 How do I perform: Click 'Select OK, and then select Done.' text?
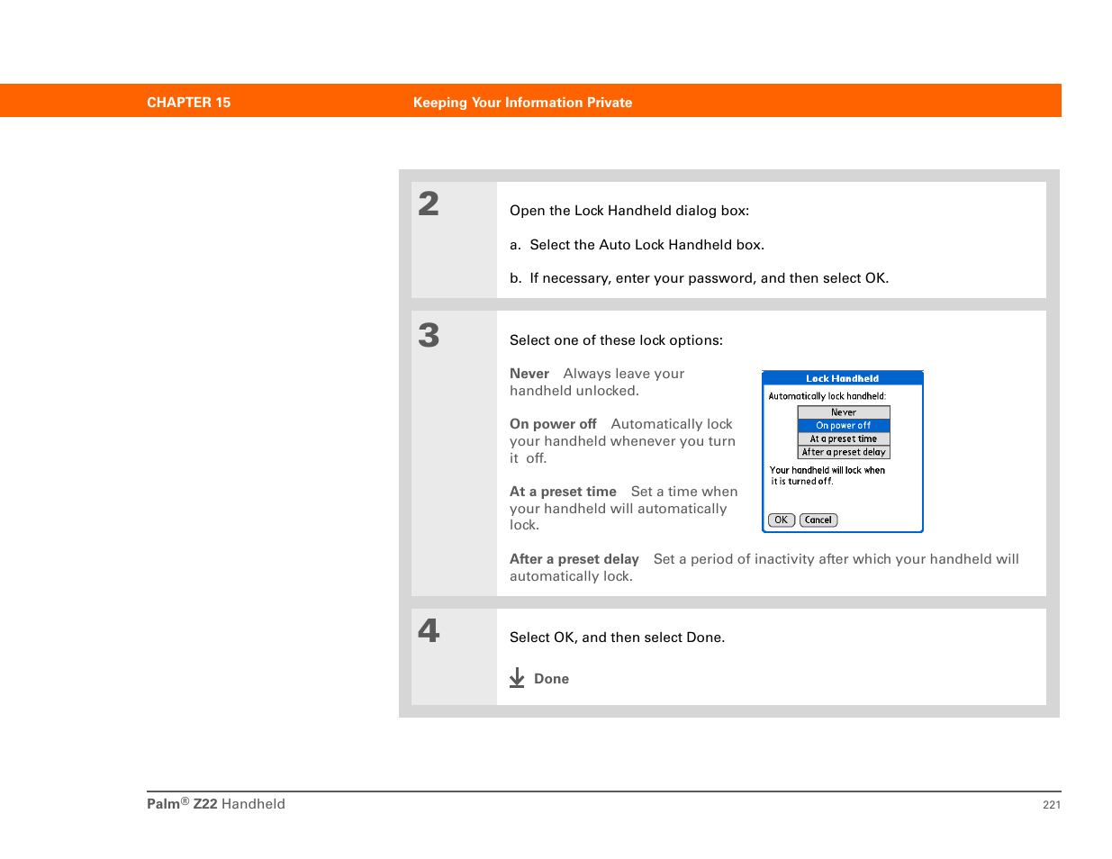[x=617, y=637]
